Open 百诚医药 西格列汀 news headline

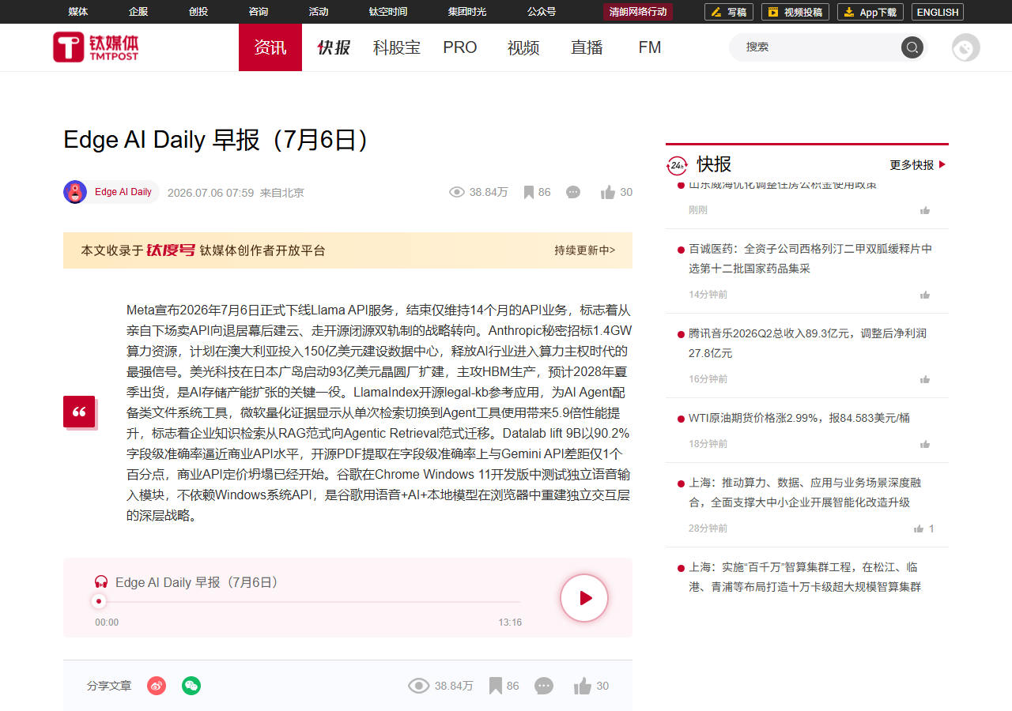coord(810,258)
